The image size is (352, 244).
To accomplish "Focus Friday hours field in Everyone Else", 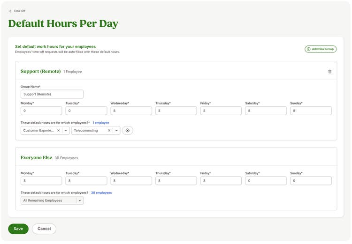I will (x=221, y=181).
